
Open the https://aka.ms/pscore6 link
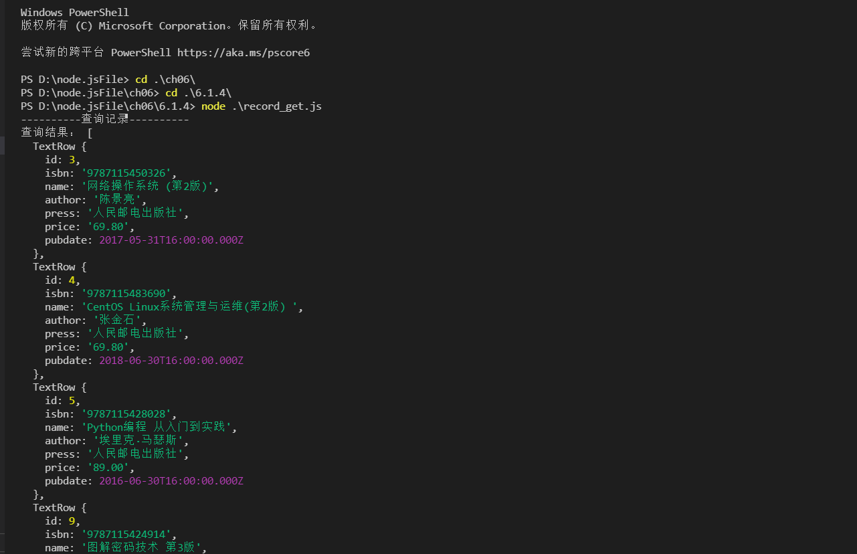244,52
